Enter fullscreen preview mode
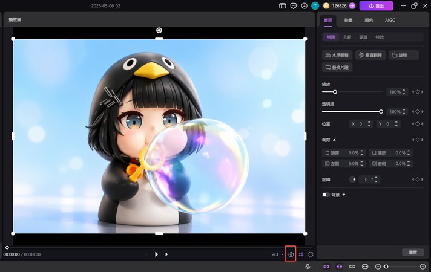The image size is (431, 272). pos(311,254)
